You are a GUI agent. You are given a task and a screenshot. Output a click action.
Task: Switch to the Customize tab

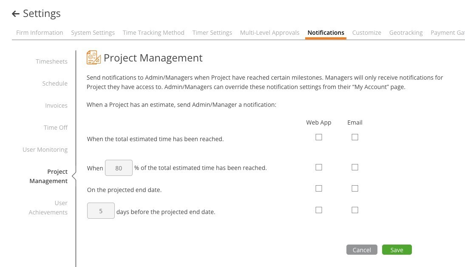pos(366,33)
